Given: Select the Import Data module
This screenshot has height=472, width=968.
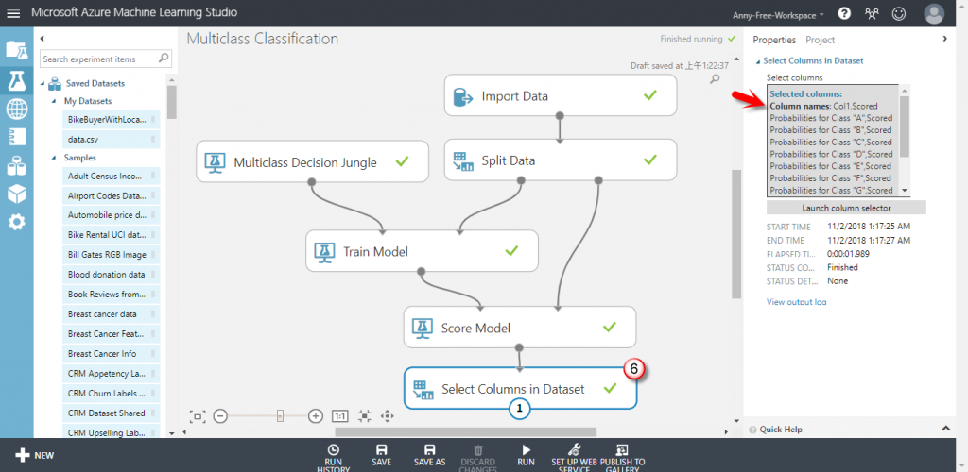Looking at the screenshot, I should click(x=561, y=95).
